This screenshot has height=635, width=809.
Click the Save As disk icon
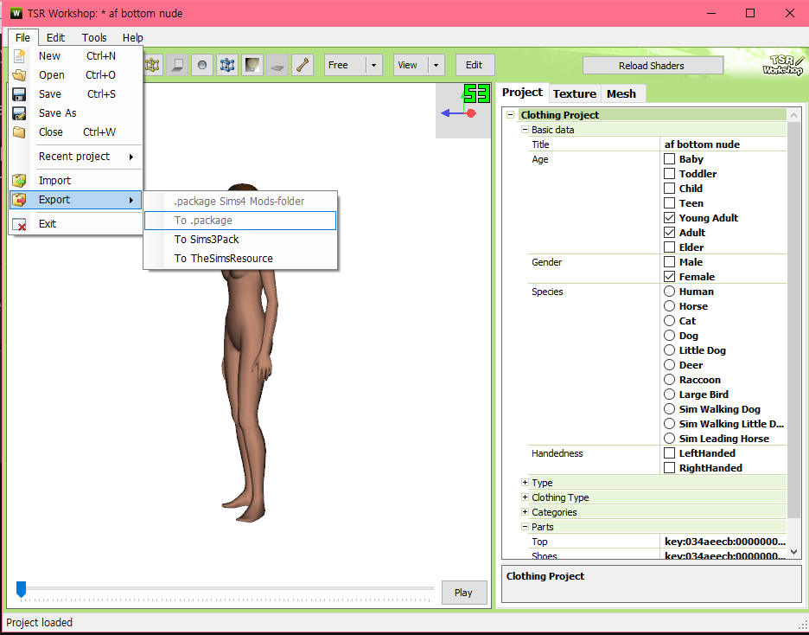pos(19,113)
